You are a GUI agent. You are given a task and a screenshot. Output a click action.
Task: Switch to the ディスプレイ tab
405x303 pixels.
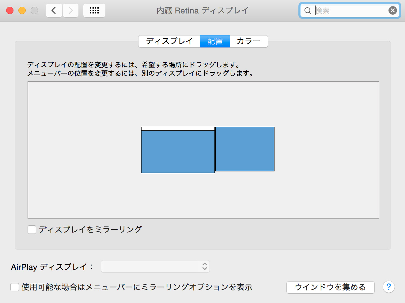(x=169, y=41)
